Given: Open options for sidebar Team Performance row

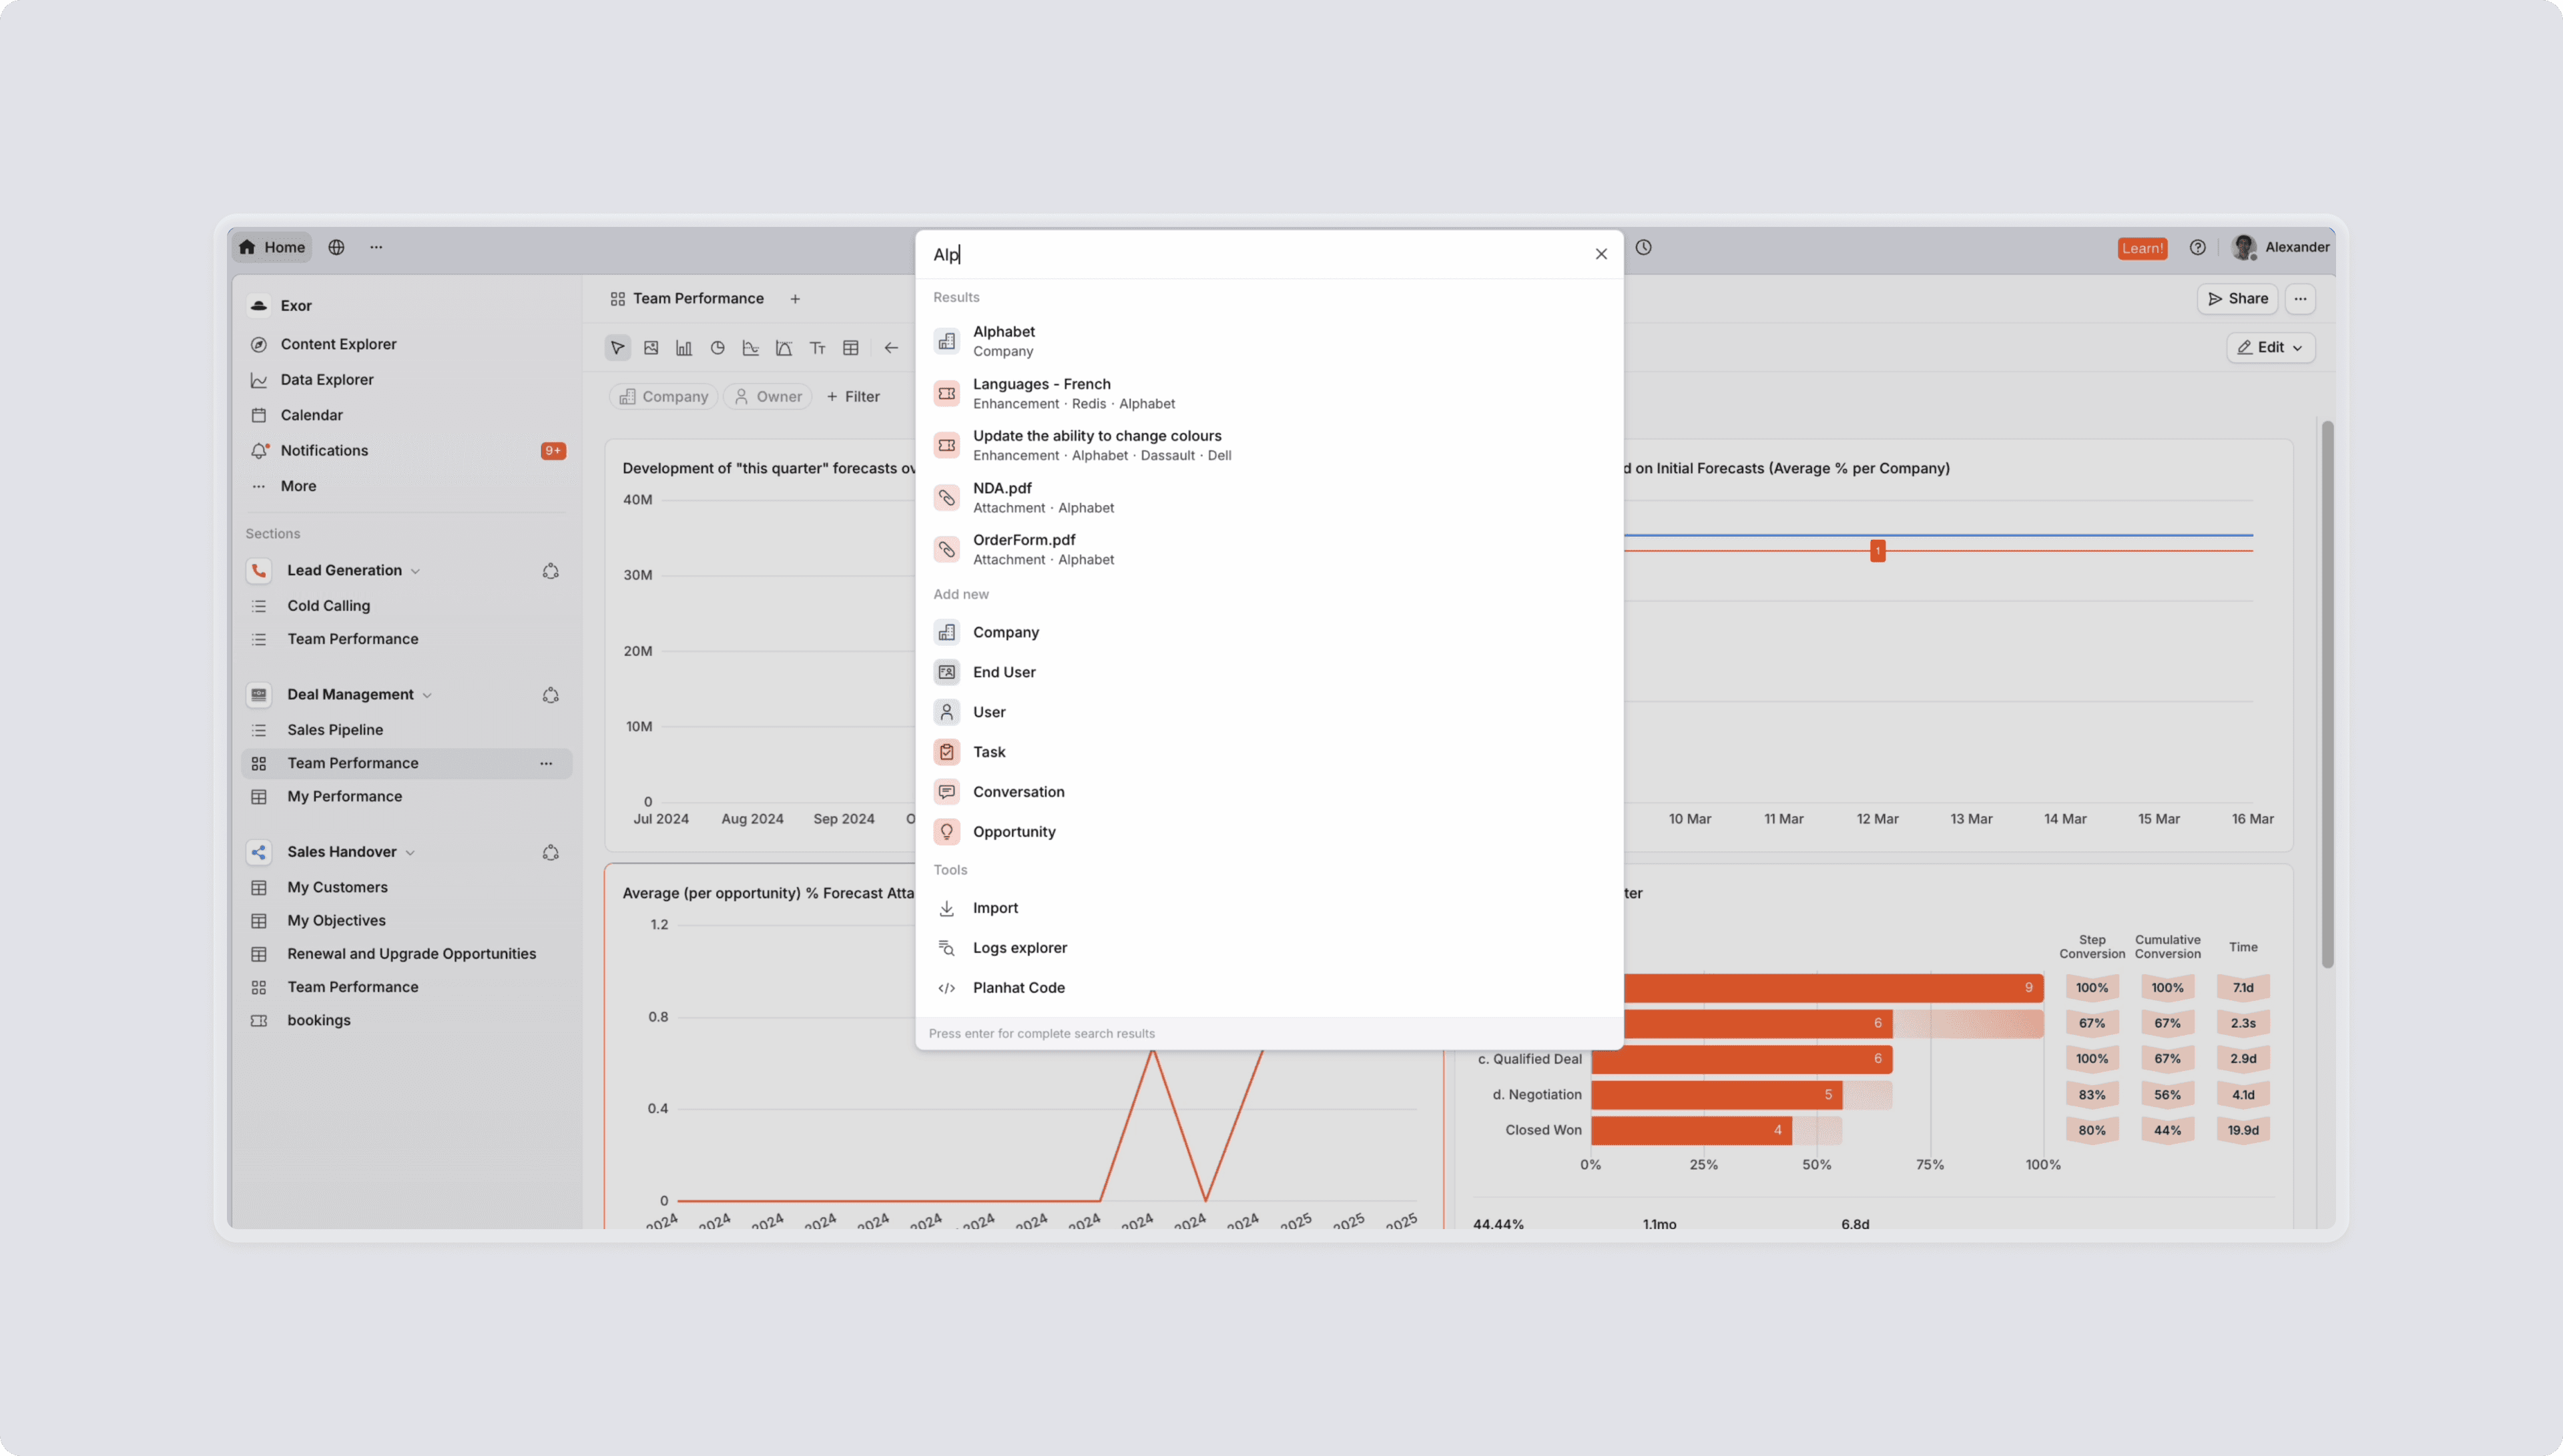Looking at the screenshot, I should click(546, 763).
